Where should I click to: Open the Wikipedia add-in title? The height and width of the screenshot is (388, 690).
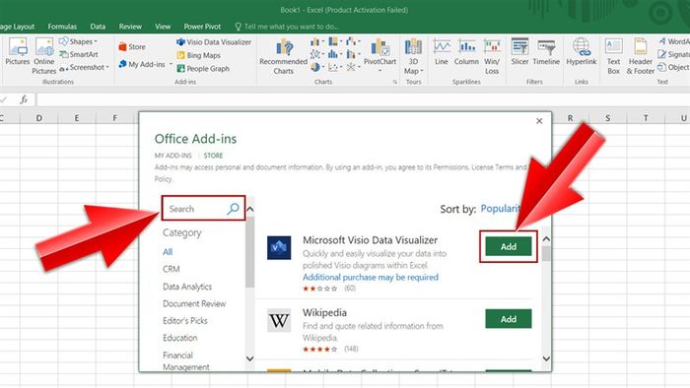[324, 313]
